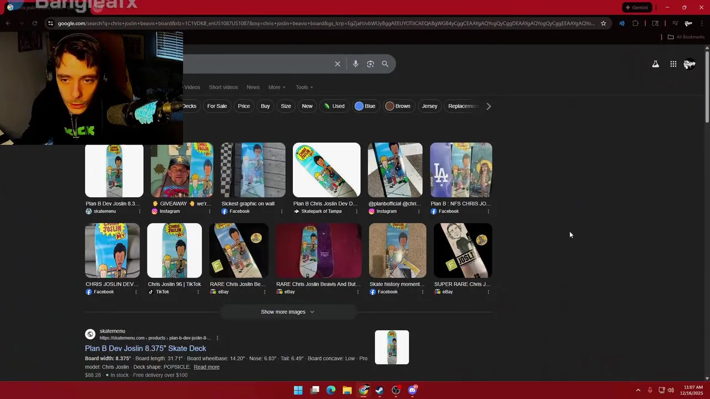Open the Gemini button in title bar
Viewport: 710px width, 399px height.
click(637, 7)
